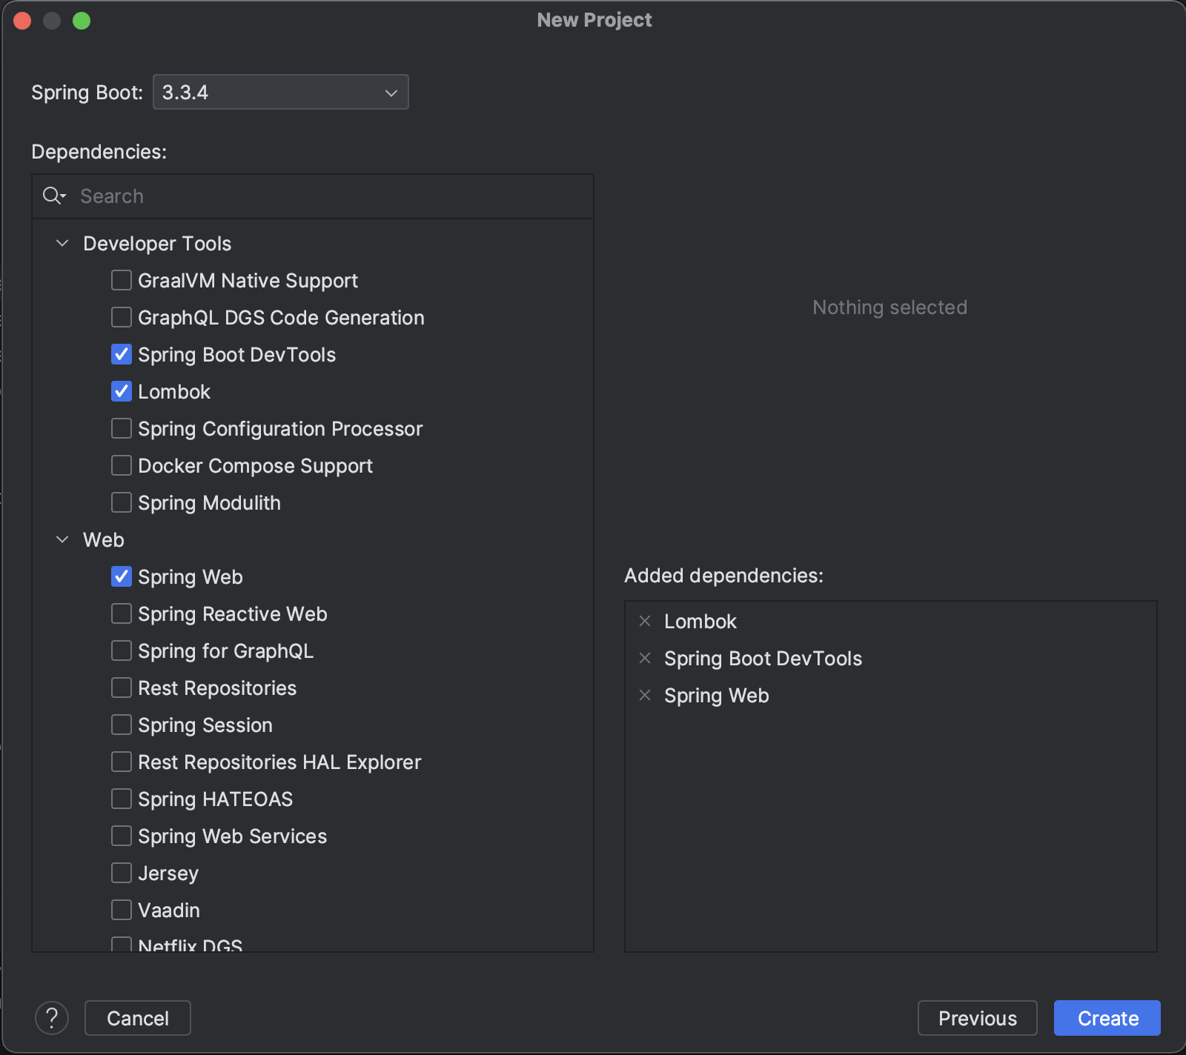Select Spring Boot DevTools in added list
1186x1055 pixels.
(763, 658)
